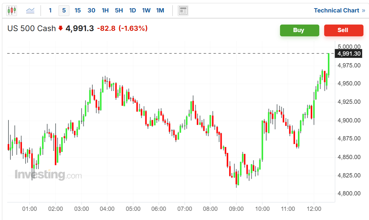Click the red Sell button
Screen dimensions: 369x220
coord(343,30)
